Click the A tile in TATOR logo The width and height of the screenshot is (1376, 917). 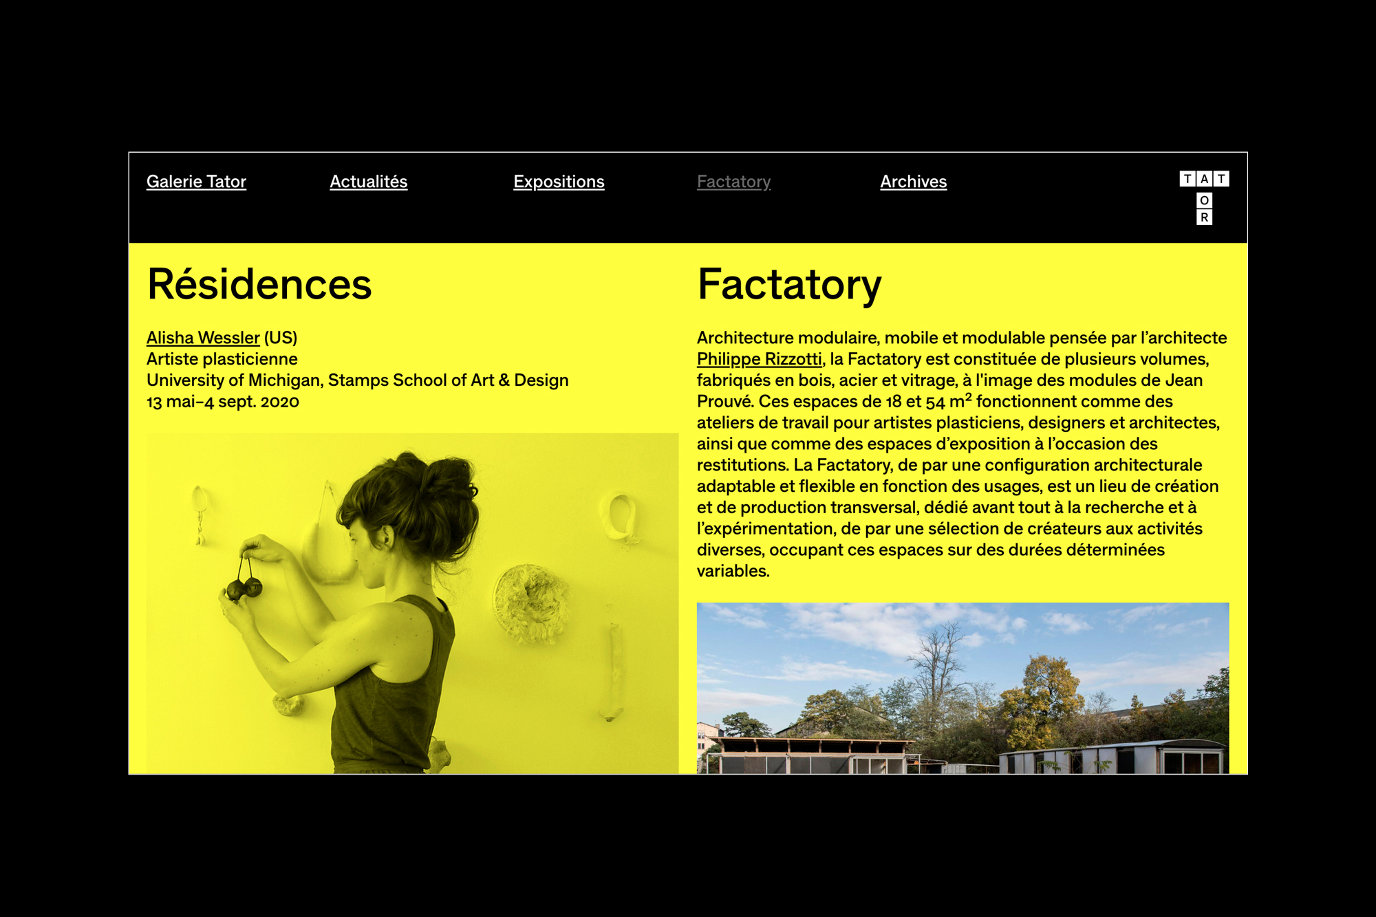[1204, 179]
